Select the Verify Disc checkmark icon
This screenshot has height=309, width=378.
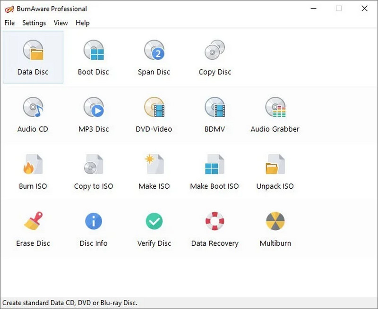pos(154,221)
